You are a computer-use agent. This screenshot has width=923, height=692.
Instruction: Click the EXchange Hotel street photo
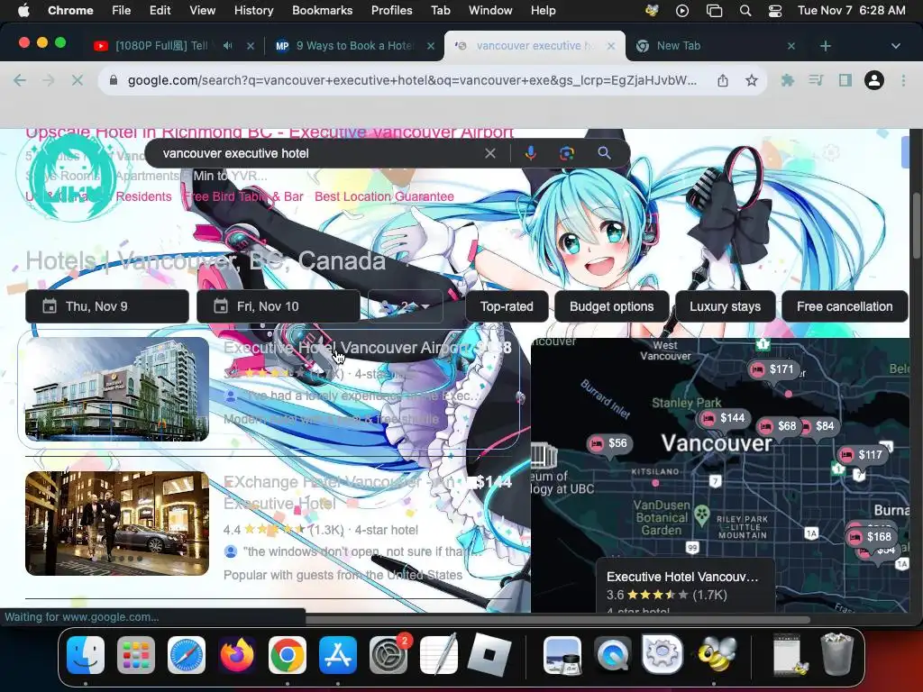116,524
